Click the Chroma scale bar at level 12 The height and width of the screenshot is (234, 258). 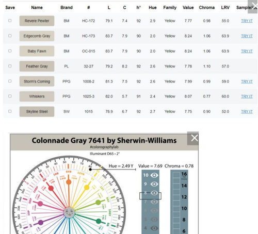(x=176, y=197)
